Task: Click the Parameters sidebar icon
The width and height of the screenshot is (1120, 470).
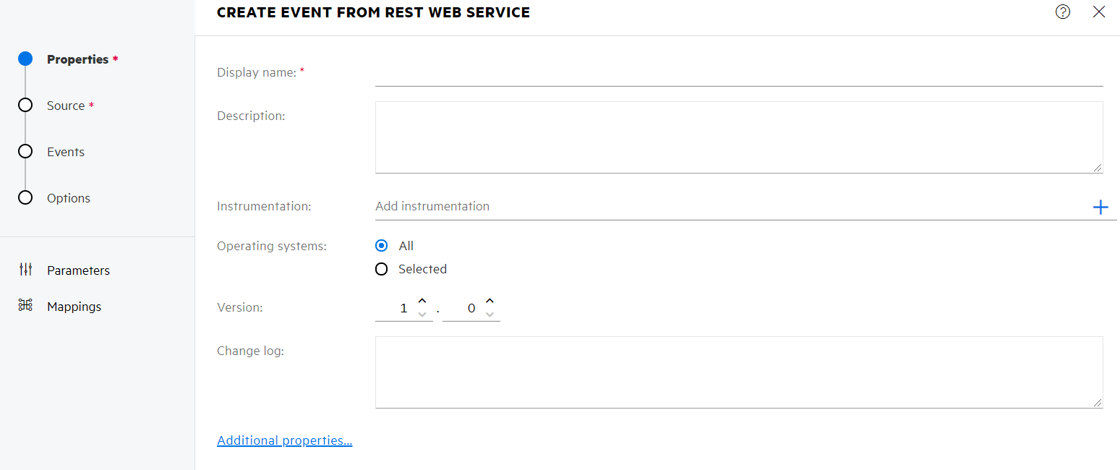Action: (x=25, y=270)
